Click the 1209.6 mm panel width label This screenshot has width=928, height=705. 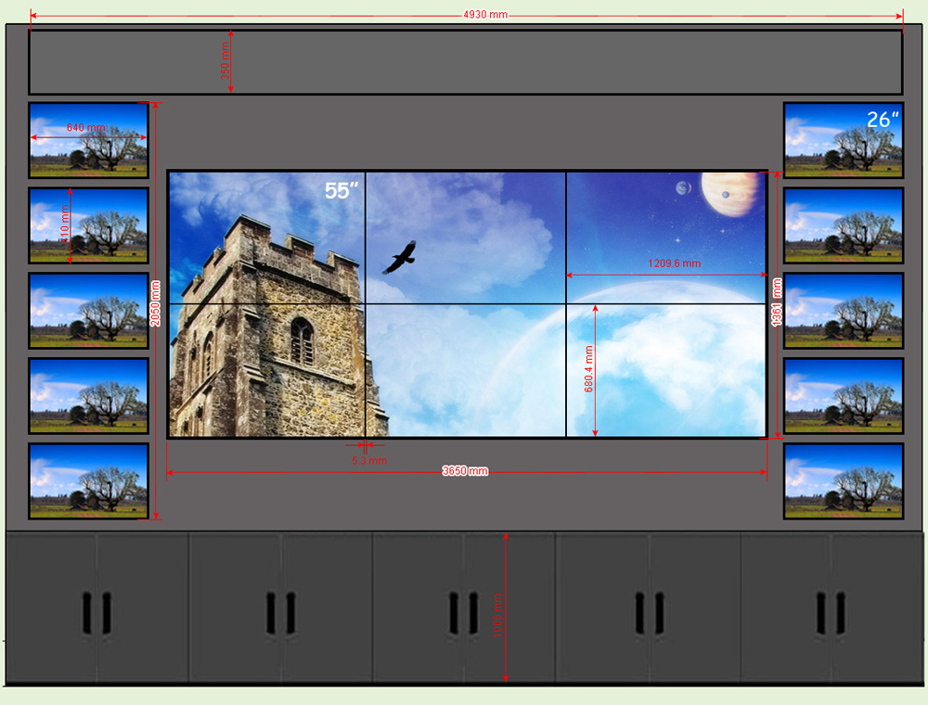(674, 263)
